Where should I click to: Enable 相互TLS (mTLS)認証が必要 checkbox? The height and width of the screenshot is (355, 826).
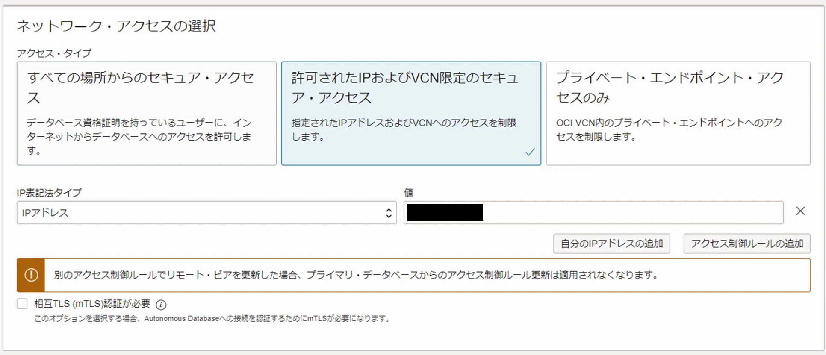pyautogui.click(x=22, y=304)
